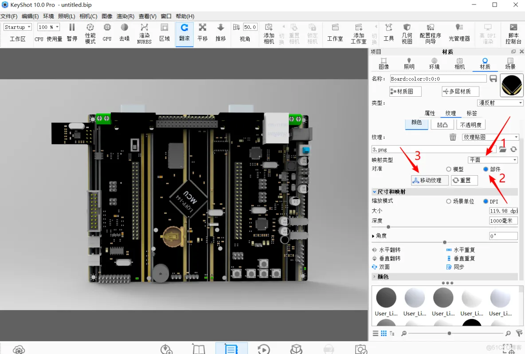Open the 渲染(R) menu
The width and height of the screenshot is (525, 354).
[125, 16]
